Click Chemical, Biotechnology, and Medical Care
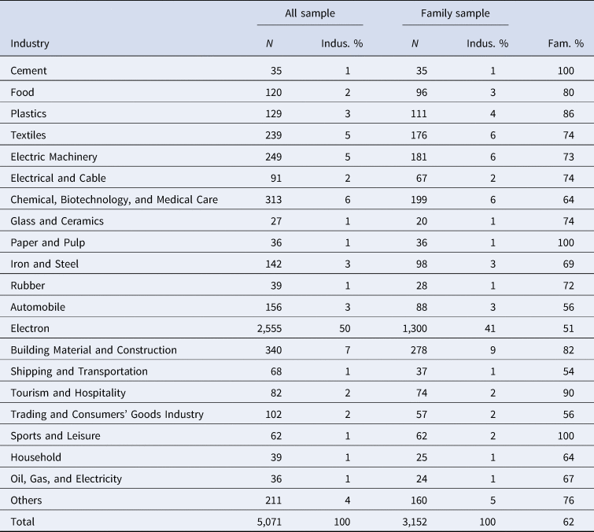The height and width of the screenshot is (532, 594). (114, 200)
